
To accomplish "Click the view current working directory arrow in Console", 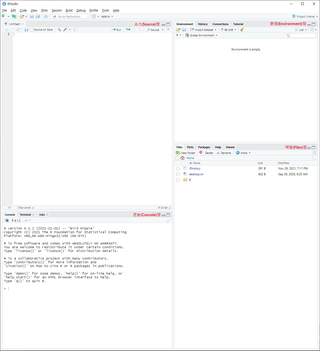I will (x=30, y=220).
